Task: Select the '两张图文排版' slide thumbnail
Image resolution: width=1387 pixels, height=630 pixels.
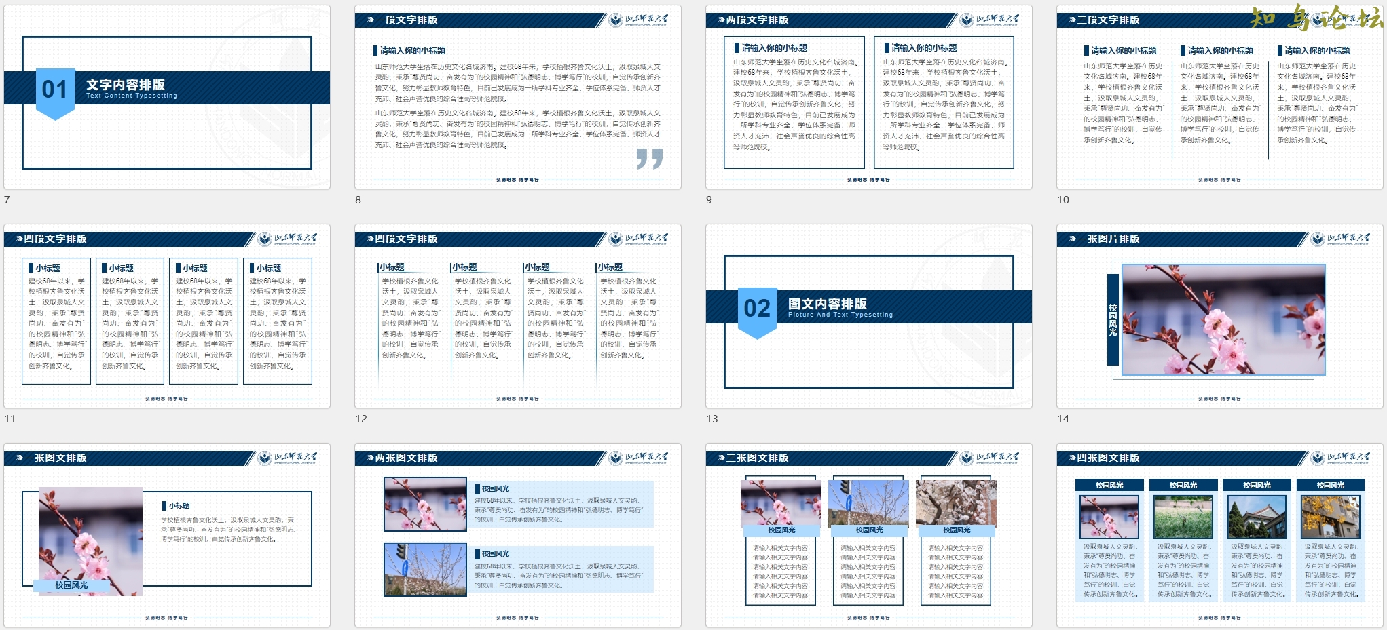Action: tap(518, 535)
